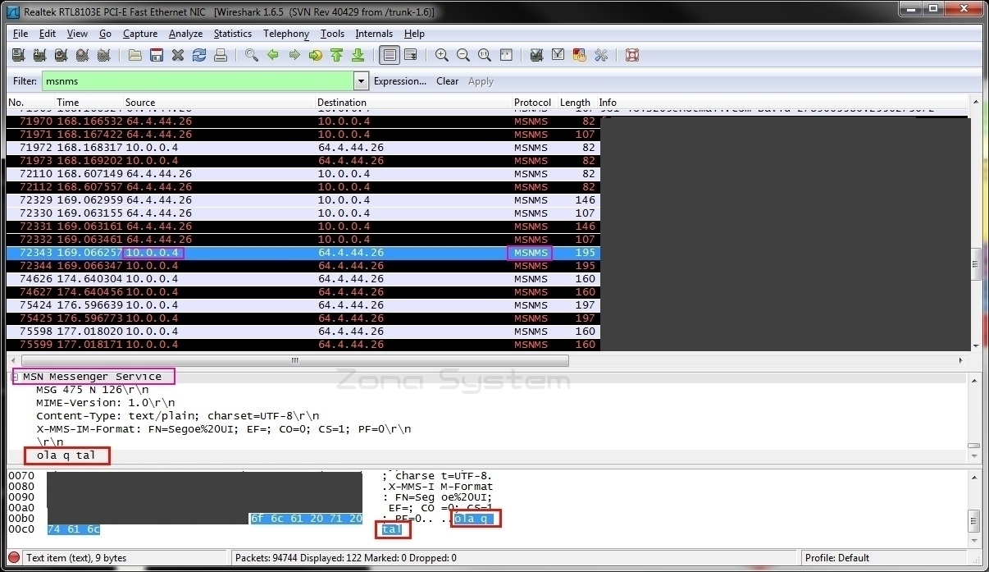Open Wireshark preferences icon
The width and height of the screenshot is (989, 572).
[601, 55]
